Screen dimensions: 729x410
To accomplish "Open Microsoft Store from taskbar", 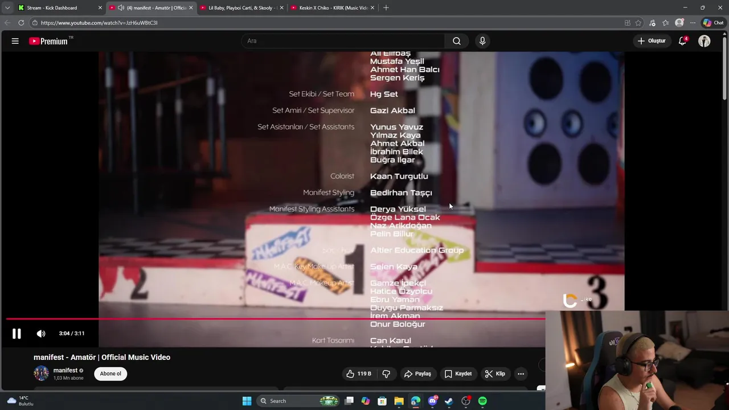I will 382,401.
